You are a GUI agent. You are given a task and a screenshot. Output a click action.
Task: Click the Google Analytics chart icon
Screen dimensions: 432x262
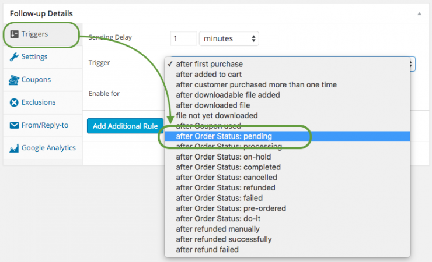14,148
